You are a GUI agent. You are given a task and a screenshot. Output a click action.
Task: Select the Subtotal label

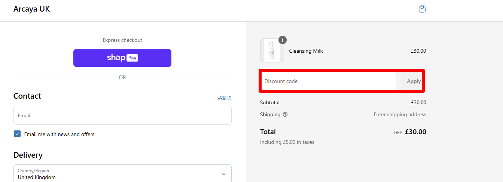(x=270, y=102)
